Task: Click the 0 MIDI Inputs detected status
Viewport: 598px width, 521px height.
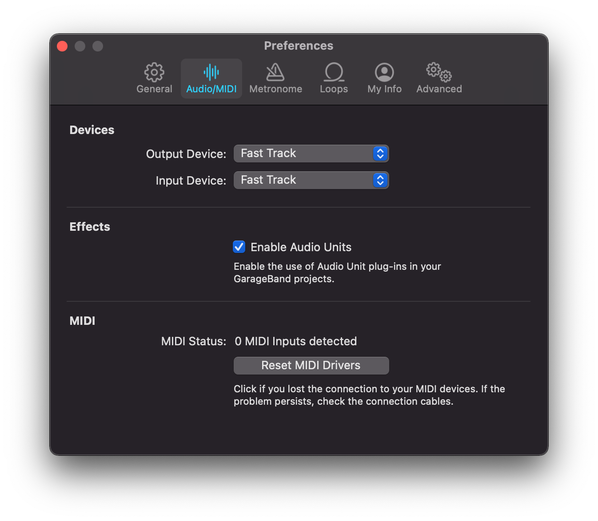Action: coord(295,341)
